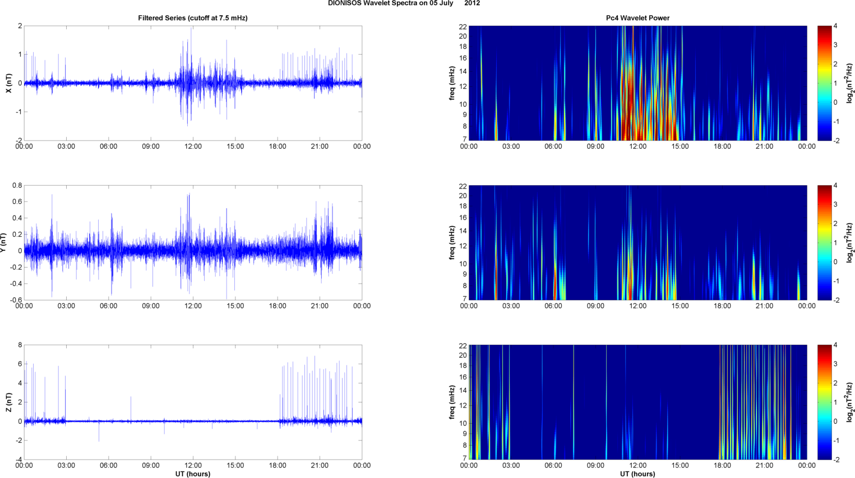Select the middle wavelet power spectrogram
The image size is (855, 478).
click(x=637, y=242)
